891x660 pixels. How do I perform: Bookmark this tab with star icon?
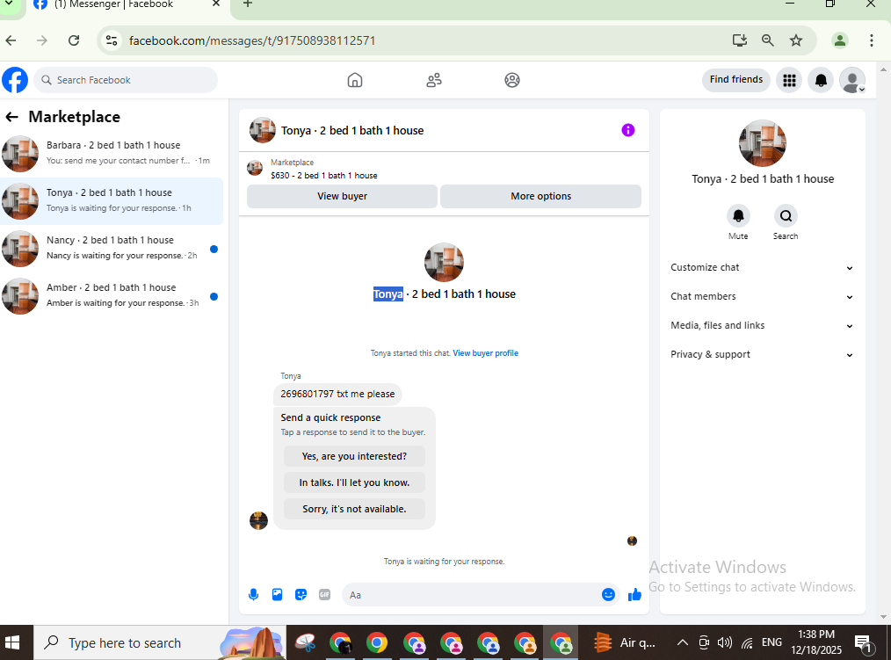[796, 40]
